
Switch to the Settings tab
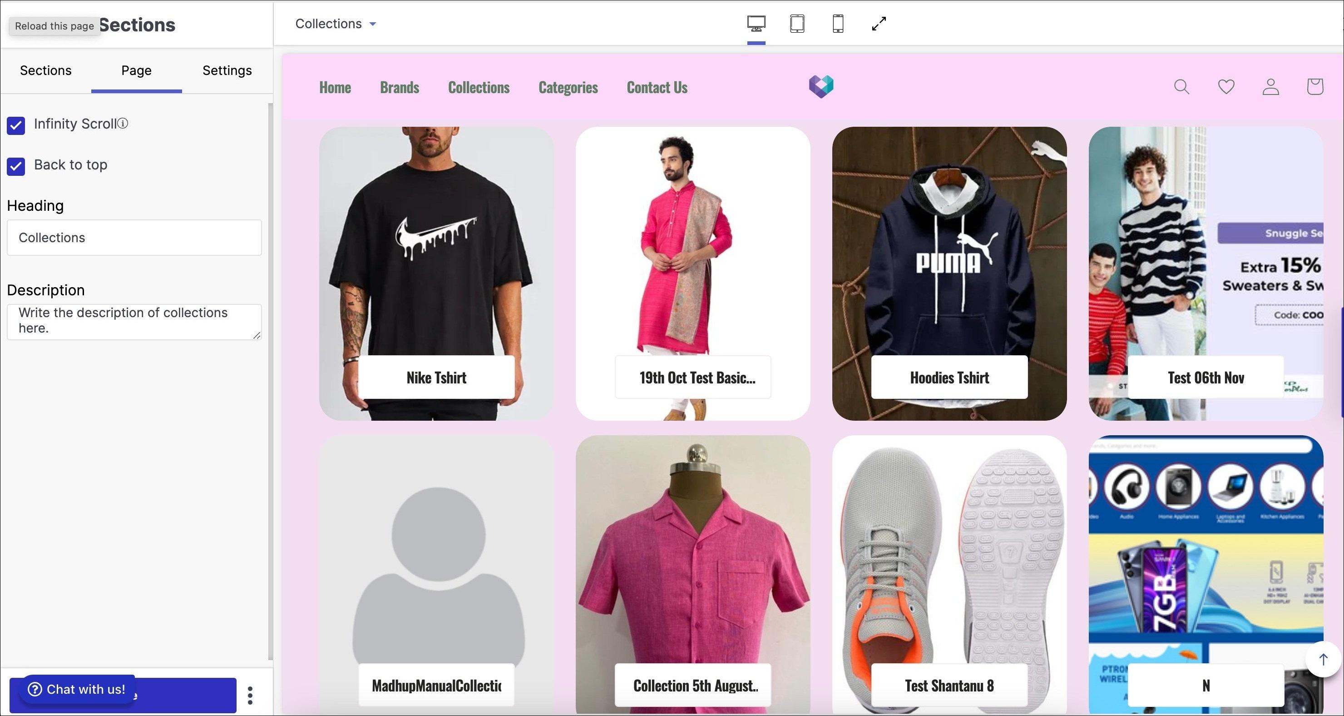[x=227, y=70]
